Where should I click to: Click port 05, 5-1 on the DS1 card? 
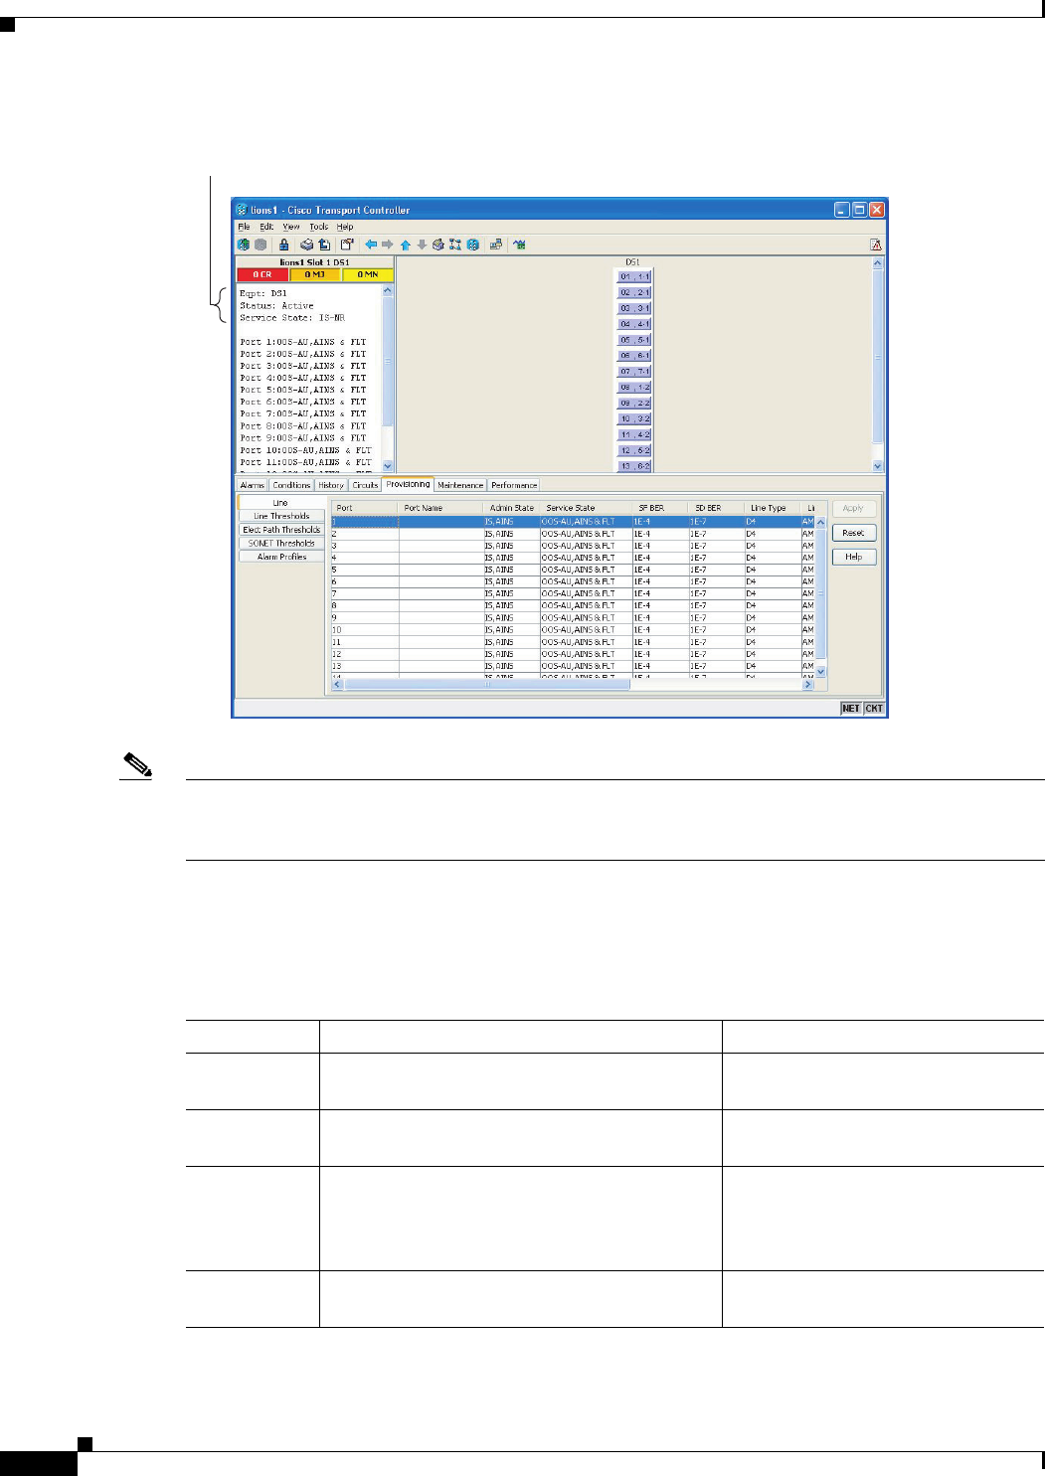pyautogui.click(x=634, y=340)
